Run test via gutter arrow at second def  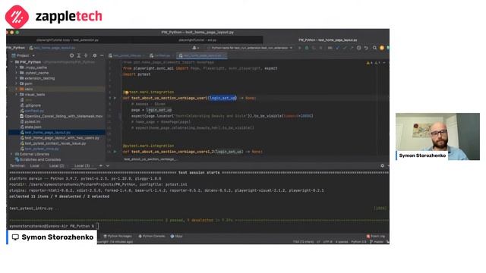pos(115,152)
